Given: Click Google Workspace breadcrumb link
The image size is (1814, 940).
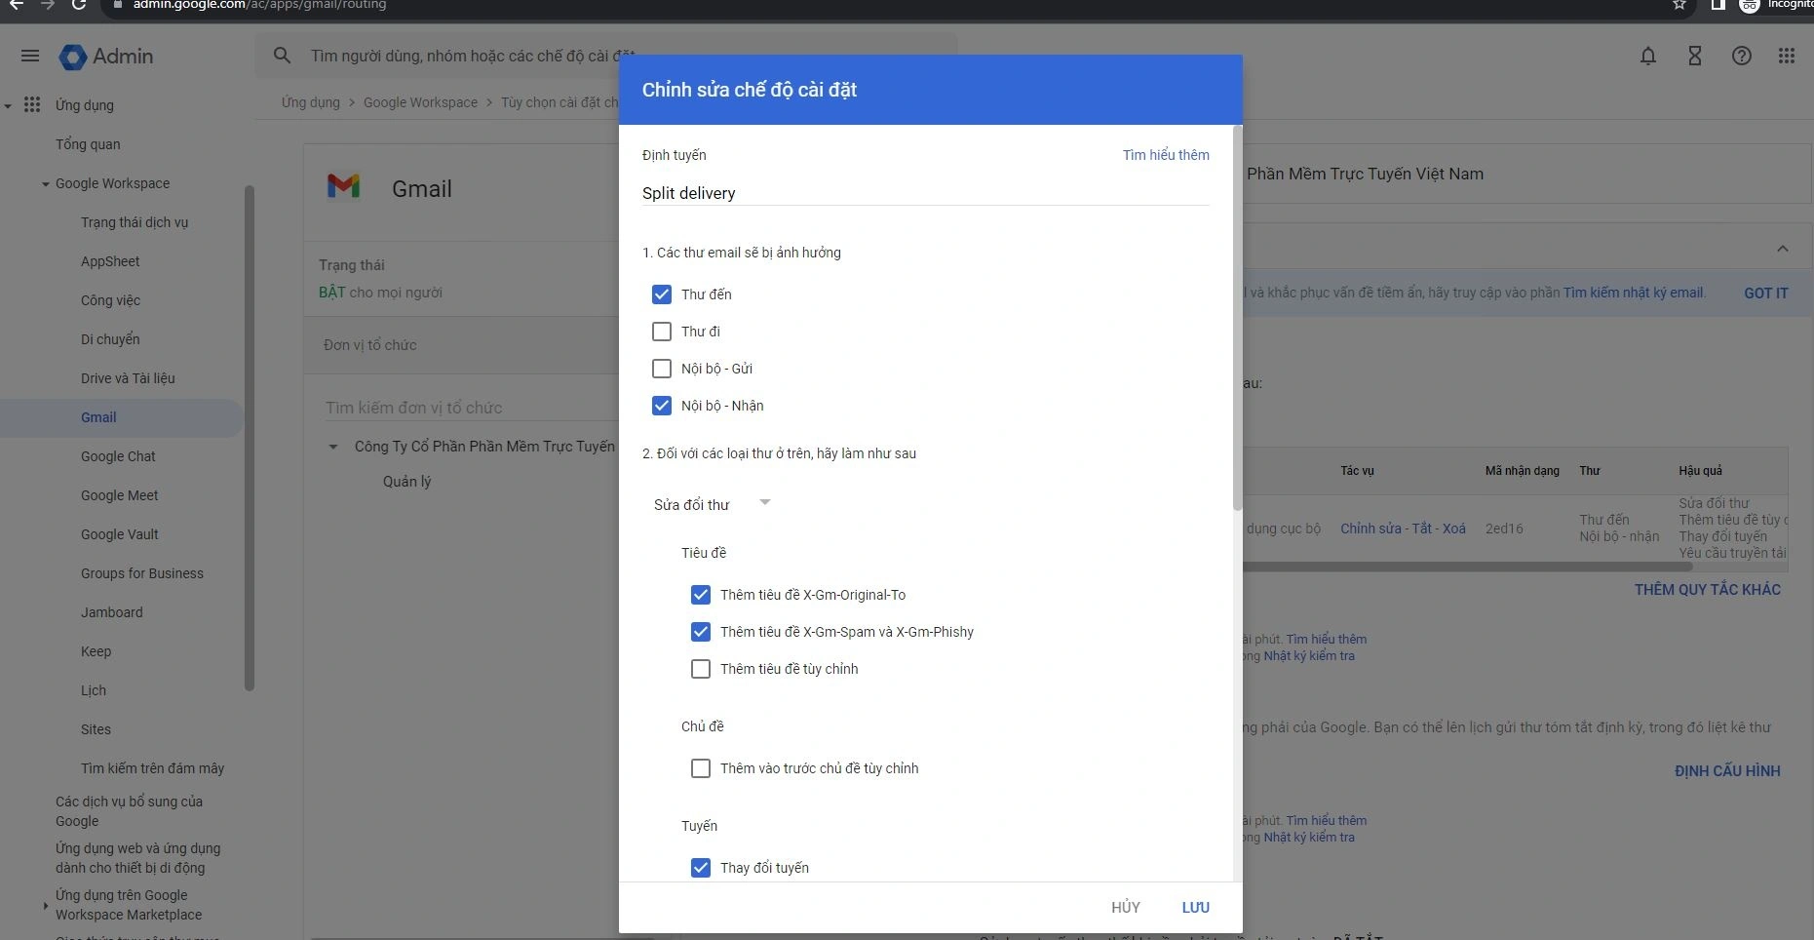Looking at the screenshot, I should (x=420, y=102).
